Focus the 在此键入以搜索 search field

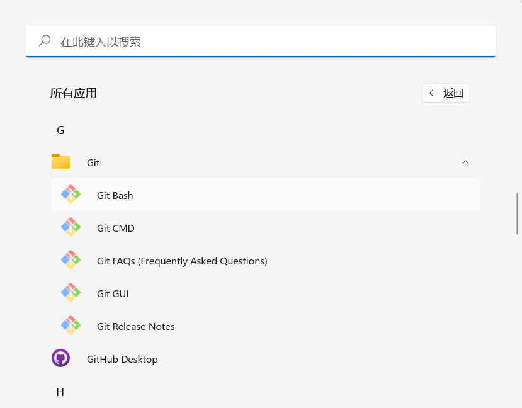pyautogui.click(x=252, y=42)
